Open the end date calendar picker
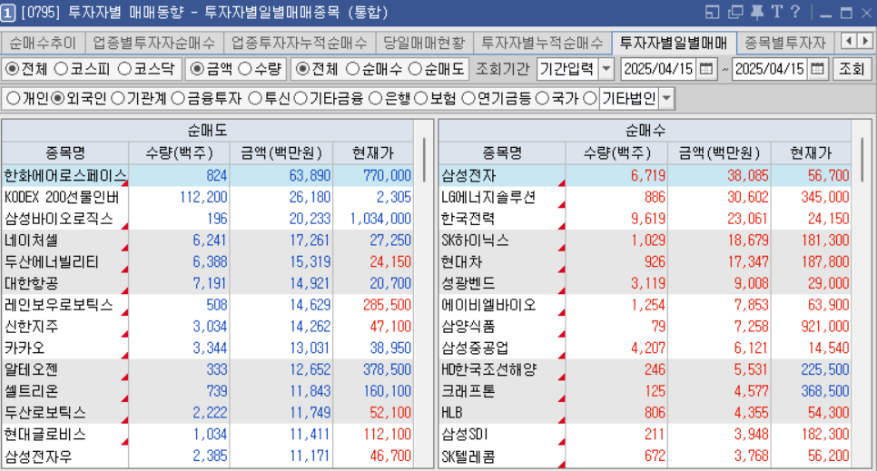877x471 pixels. [817, 69]
